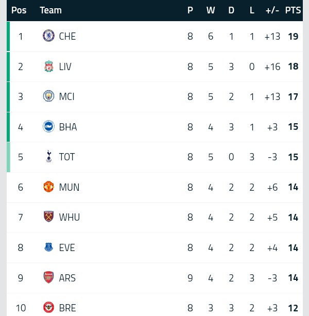Click the Brighton club crest icon

click(48, 127)
